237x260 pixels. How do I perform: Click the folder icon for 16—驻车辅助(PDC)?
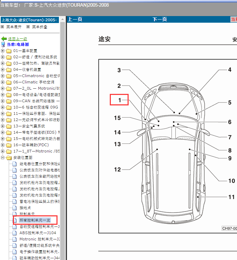coord(9,145)
